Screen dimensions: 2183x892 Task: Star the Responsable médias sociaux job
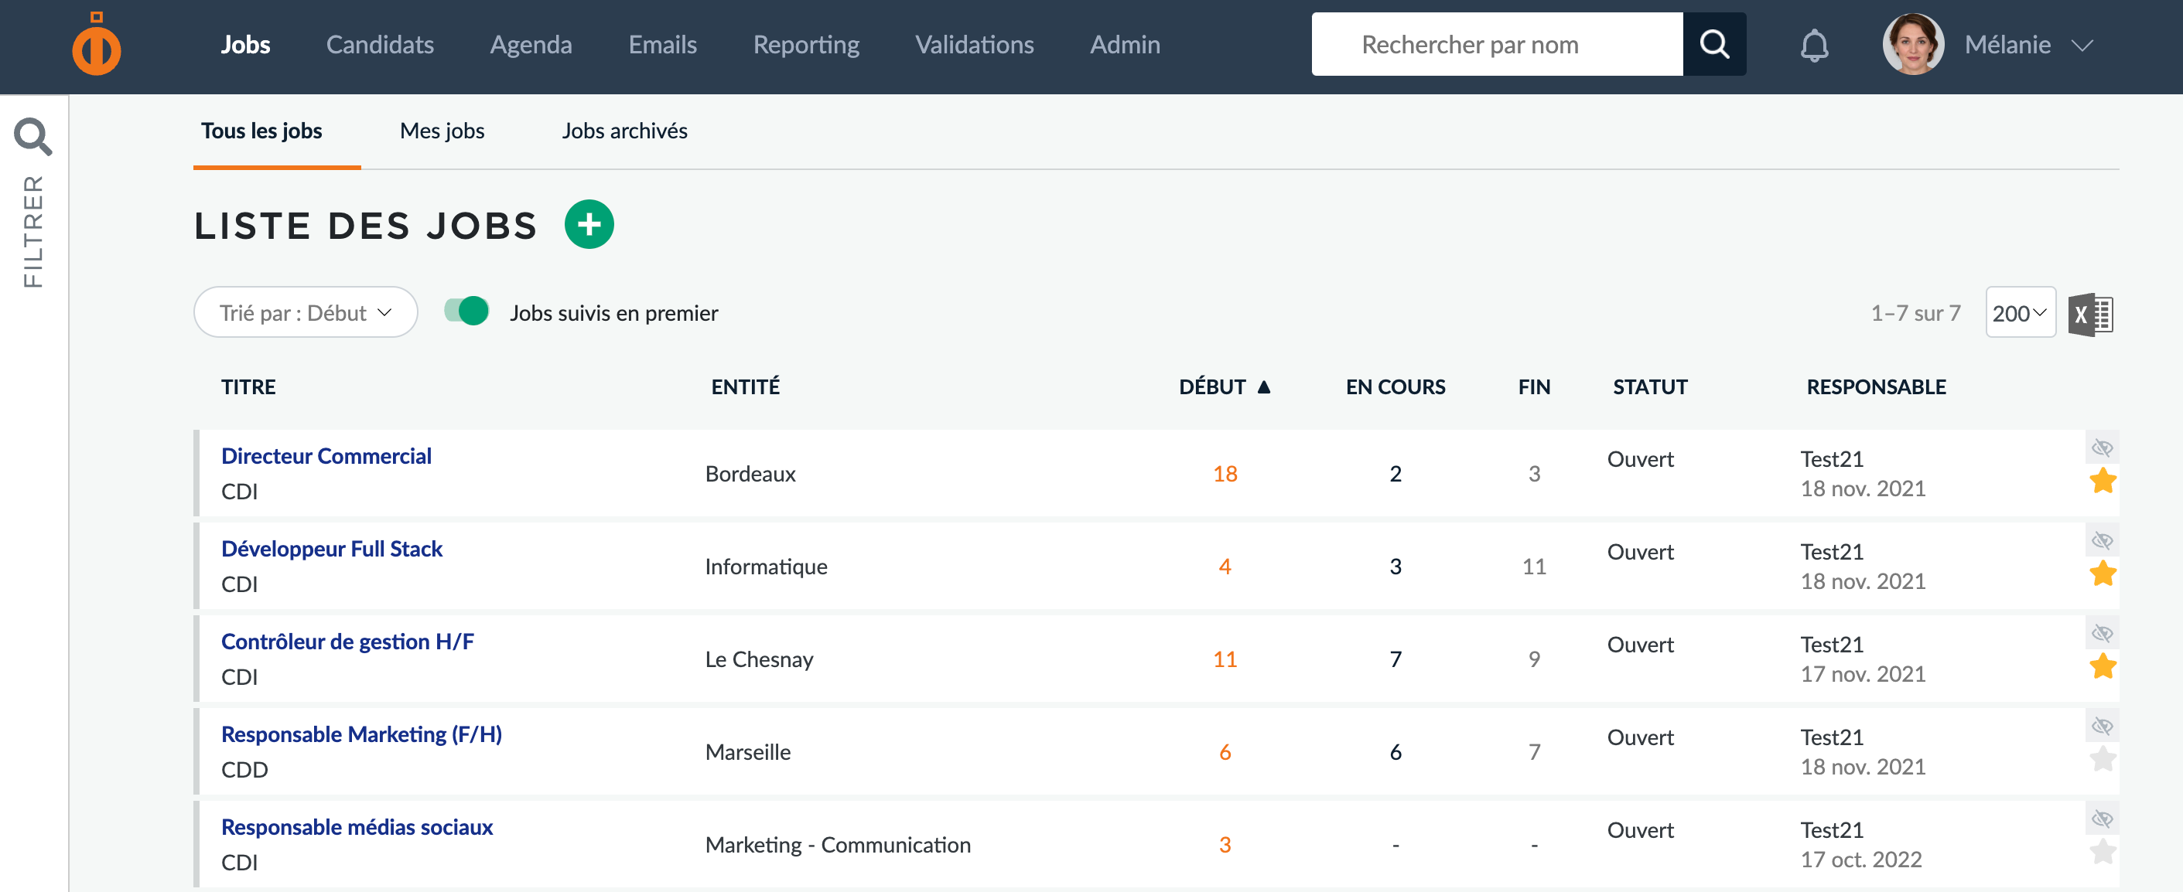[2103, 852]
